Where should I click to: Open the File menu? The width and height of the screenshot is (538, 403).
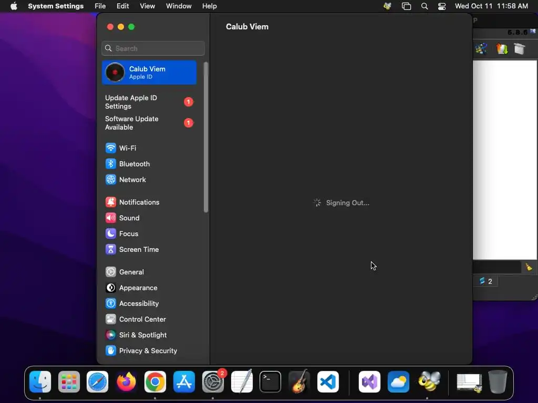100,6
